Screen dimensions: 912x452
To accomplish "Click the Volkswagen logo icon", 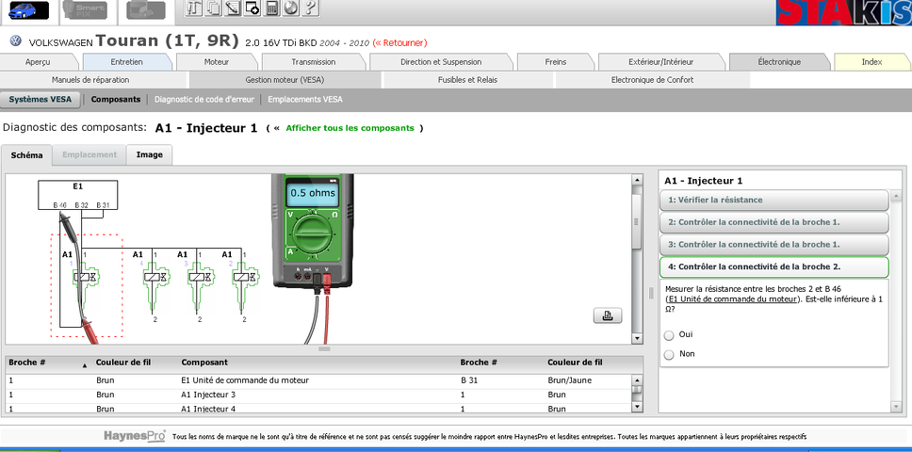I will [15, 42].
